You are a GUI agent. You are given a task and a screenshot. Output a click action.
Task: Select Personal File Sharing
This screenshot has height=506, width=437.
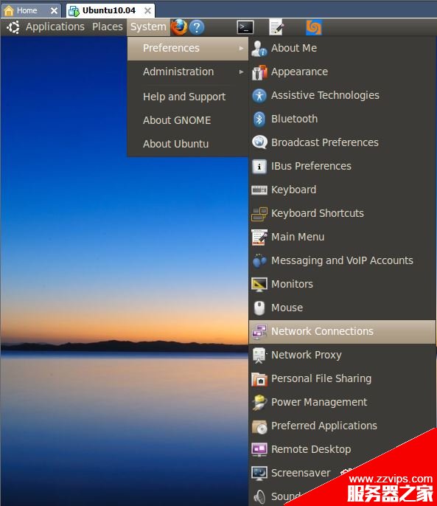tap(343, 379)
